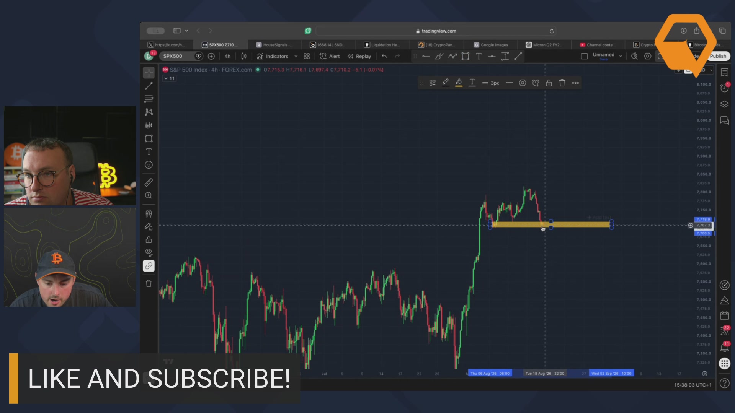Open the watchlist panel icon
Viewport: 735px width, 413px height.
[x=724, y=72]
